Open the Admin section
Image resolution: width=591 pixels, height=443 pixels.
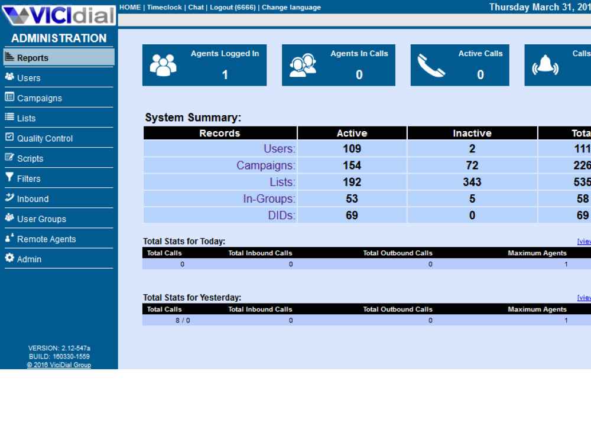[x=29, y=259]
